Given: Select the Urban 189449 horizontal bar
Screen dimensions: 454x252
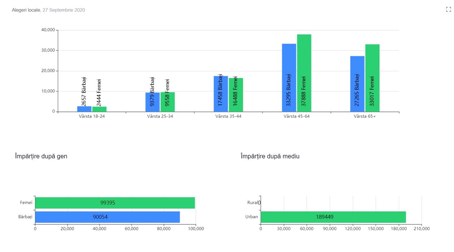Looking at the screenshot, I should pyautogui.click(x=333, y=217).
